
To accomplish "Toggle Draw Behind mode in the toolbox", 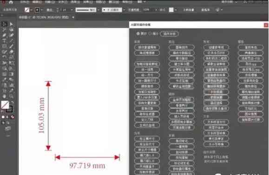I will click(x=8, y=123).
